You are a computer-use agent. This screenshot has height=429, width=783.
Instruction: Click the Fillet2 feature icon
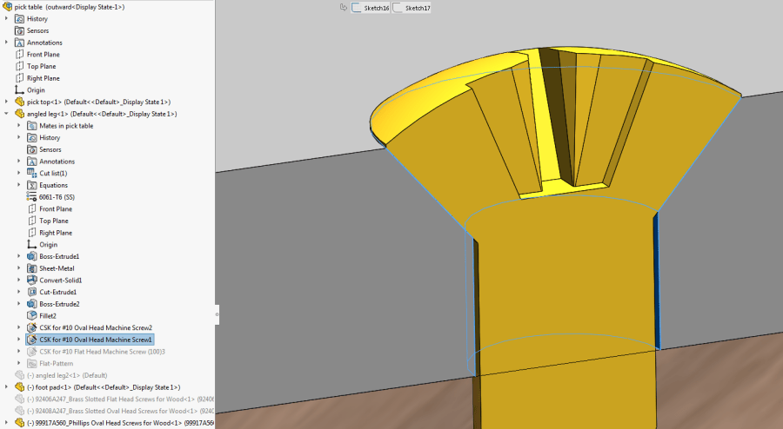point(32,315)
